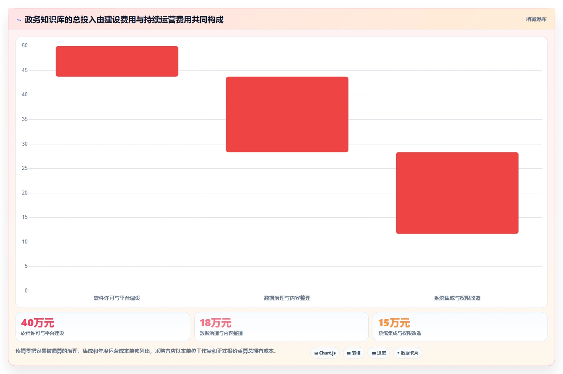Click the red 软件许可与平台建设 waterfall bar
The image size is (563, 374).
(x=117, y=61)
